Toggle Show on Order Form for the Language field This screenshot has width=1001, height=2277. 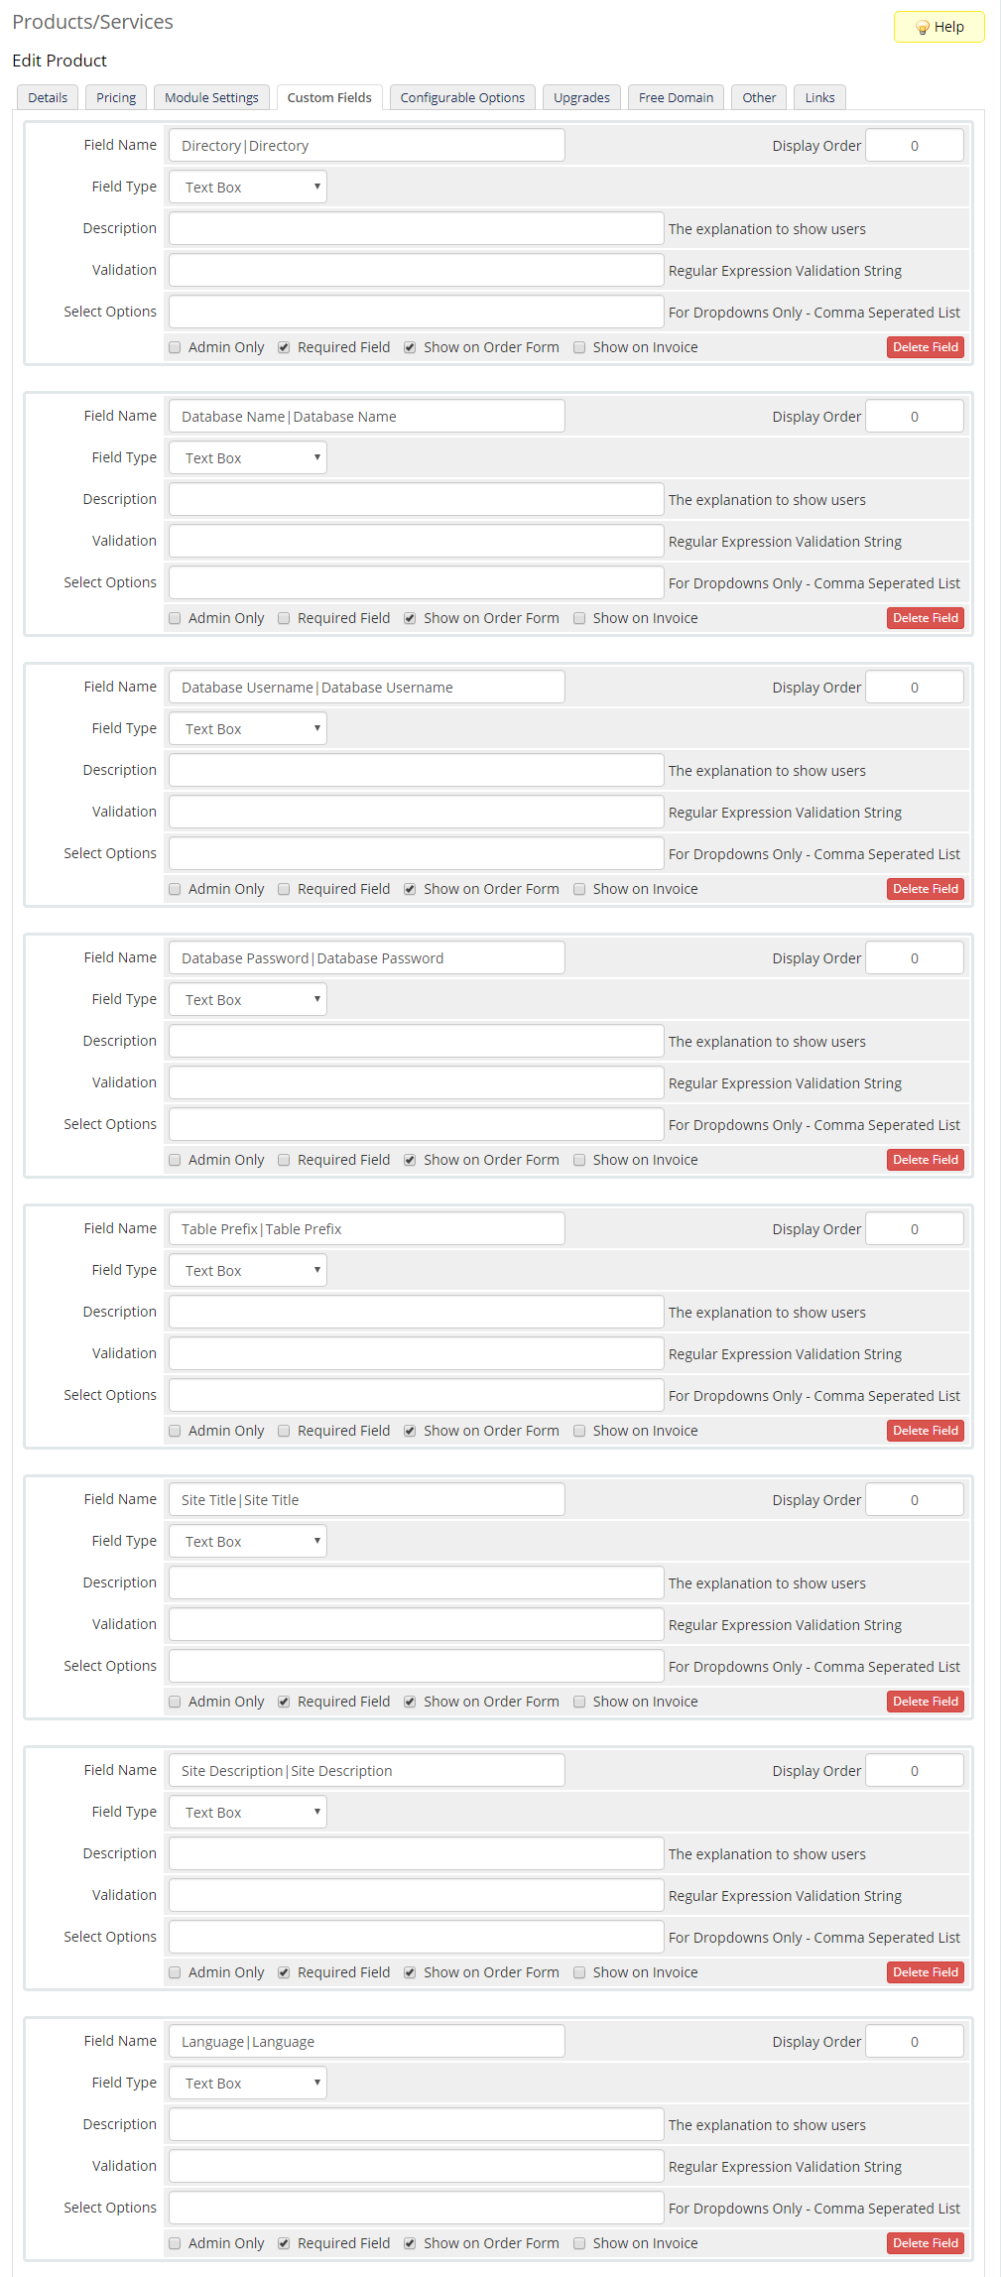coord(410,2243)
